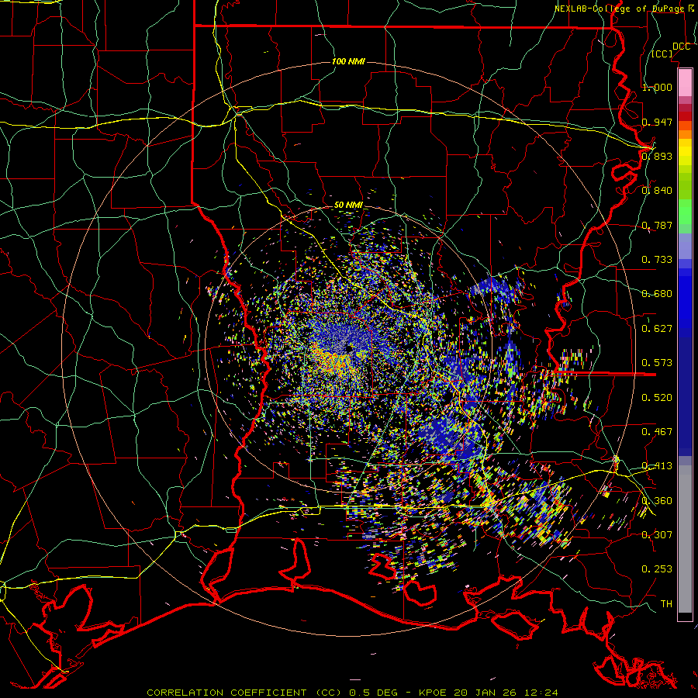Click the 0.307 color scale value
This screenshot has width=698, height=698.
tap(657, 535)
